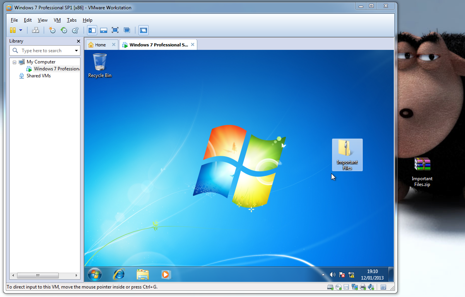Click the guest Windows Start button
This screenshot has width=465, height=297.
pos(95,275)
